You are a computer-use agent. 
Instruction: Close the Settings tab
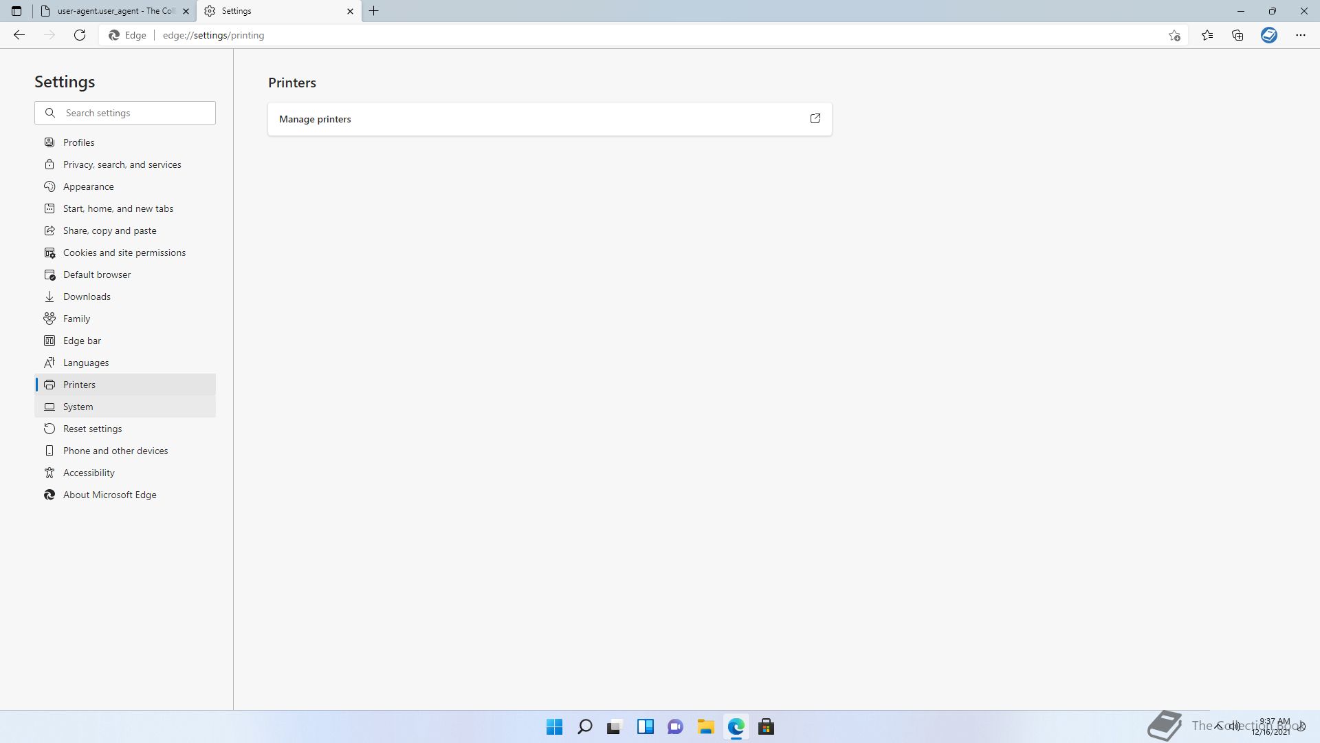click(350, 11)
